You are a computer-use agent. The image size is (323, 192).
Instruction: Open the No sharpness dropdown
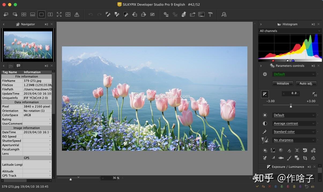click(x=294, y=140)
